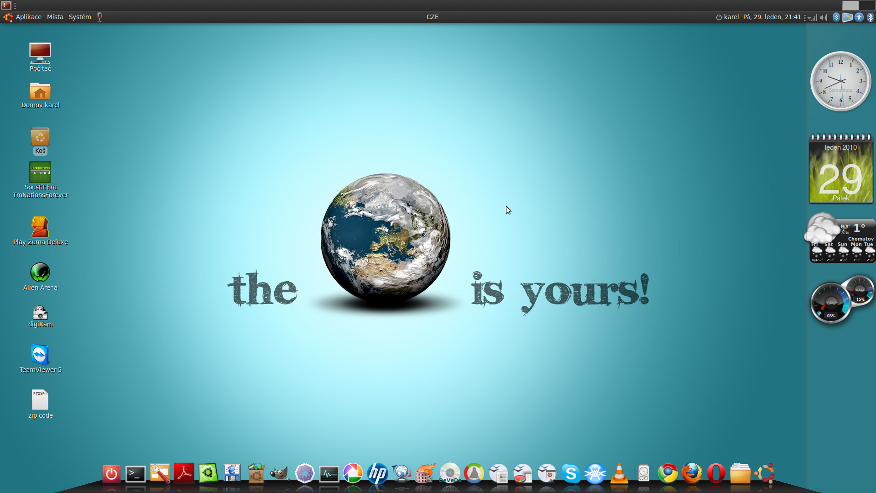Launch GIMP from the dock
Viewport: 876px width, 493px height.
[x=280, y=474]
